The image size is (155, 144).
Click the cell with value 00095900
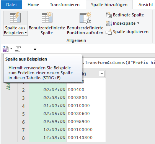tap(86, 122)
